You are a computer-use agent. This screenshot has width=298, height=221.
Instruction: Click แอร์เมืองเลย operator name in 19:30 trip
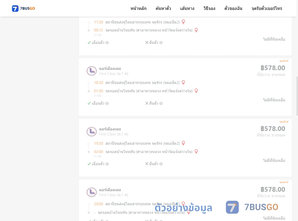coord(110,129)
